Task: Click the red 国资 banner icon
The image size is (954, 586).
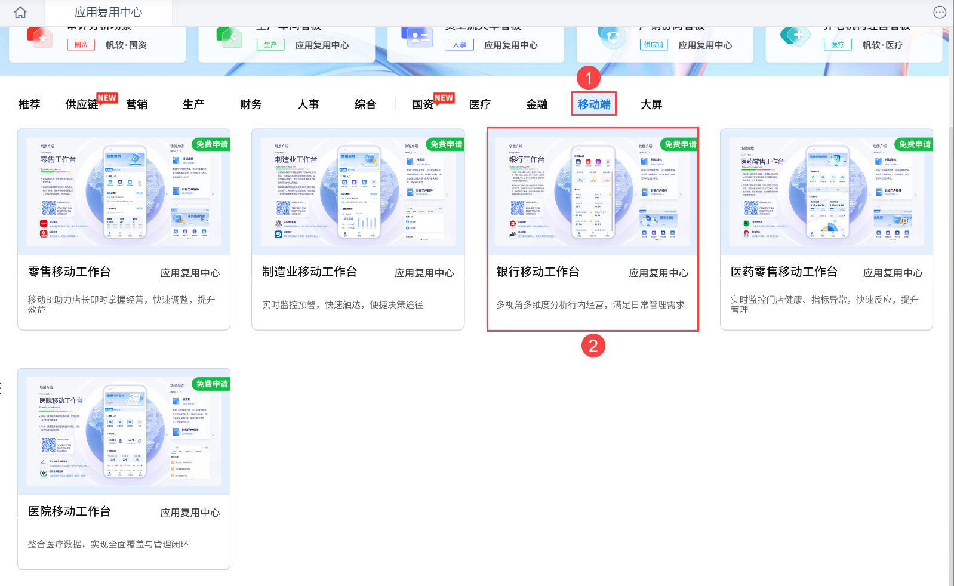Action: coord(40,37)
